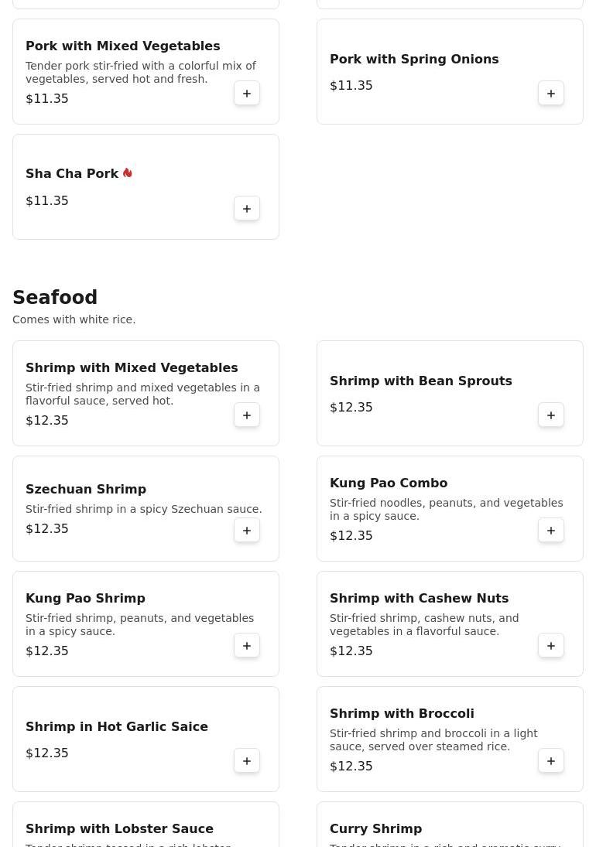Select Shrimp with Lobster Sauce item
Viewport: 596px width, 847px height.
(x=119, y=828)
